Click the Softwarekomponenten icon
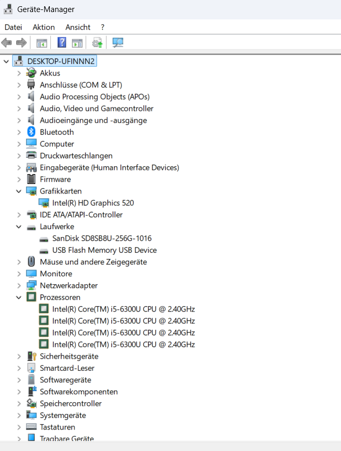 pyautogui.click(x=31, y=391)
